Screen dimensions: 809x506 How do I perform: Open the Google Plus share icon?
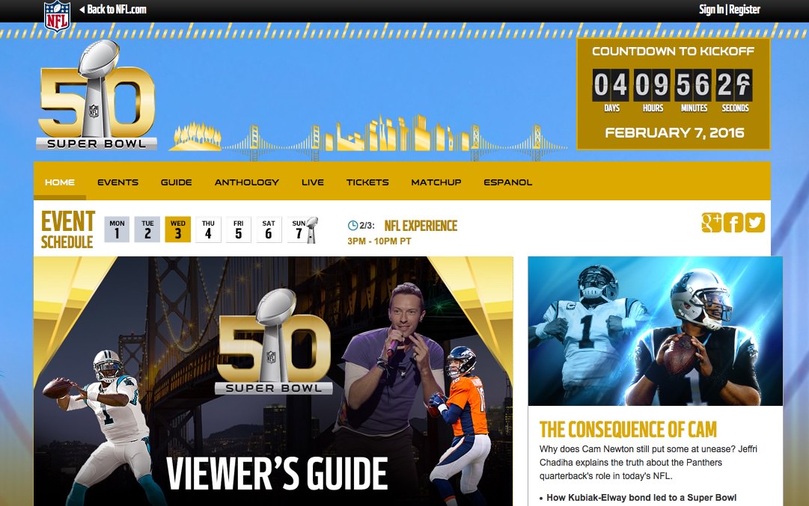(711, 223)
